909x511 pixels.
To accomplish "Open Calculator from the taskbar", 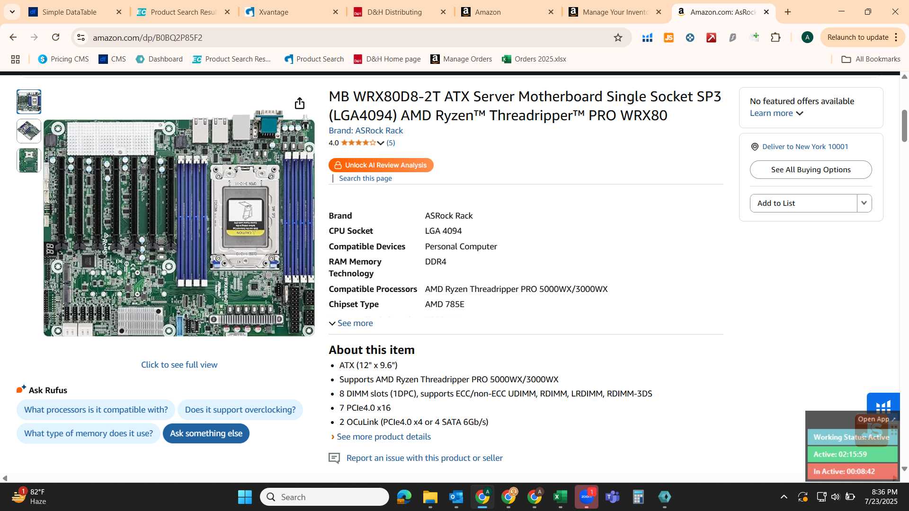I will 638,497.
